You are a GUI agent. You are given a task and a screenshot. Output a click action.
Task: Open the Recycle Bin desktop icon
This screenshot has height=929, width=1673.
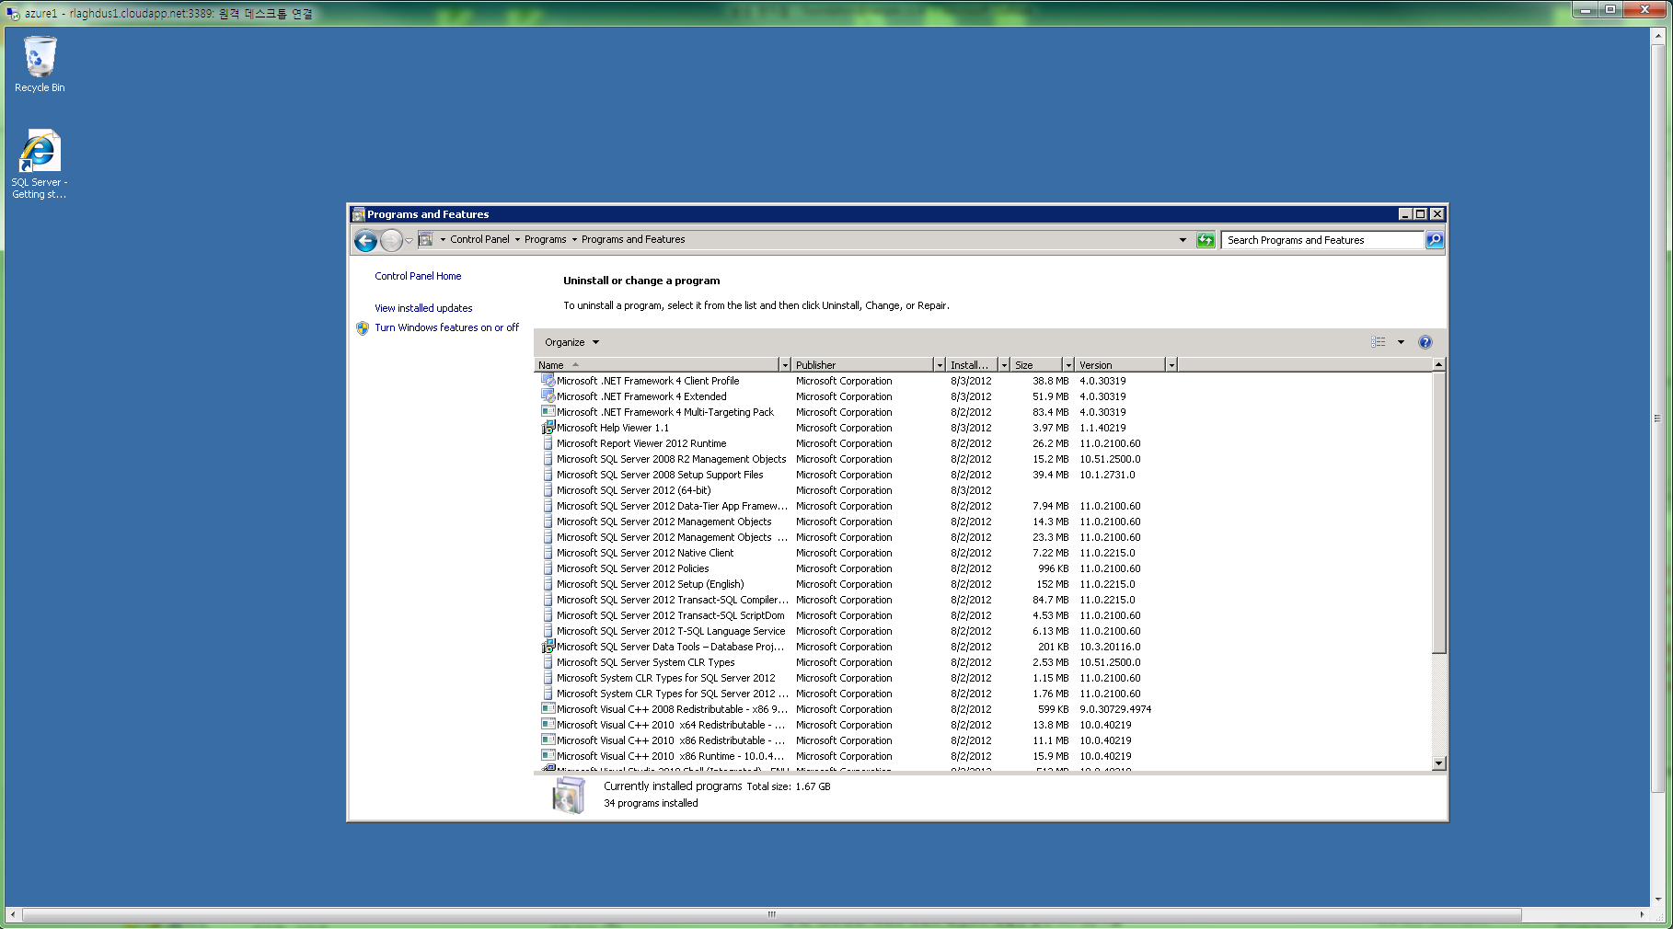pos(40,56)
